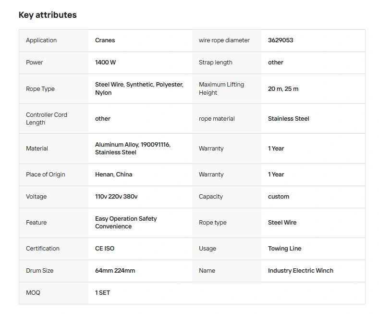The image size is (379, 314).
Task: Select the Controller Cord Length label
Action: [47, 119]
